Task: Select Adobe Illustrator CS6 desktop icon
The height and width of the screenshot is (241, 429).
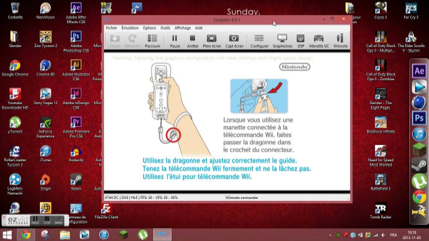Action: tap(76, 70)
